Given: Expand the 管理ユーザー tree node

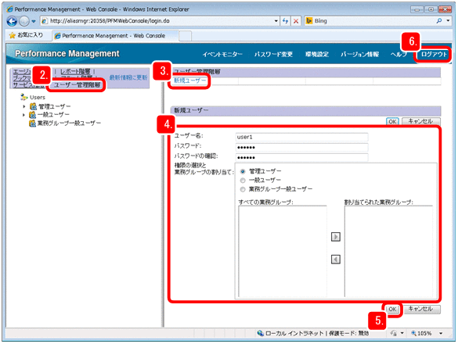Looking at the screenshot, I should coord(24,106).
